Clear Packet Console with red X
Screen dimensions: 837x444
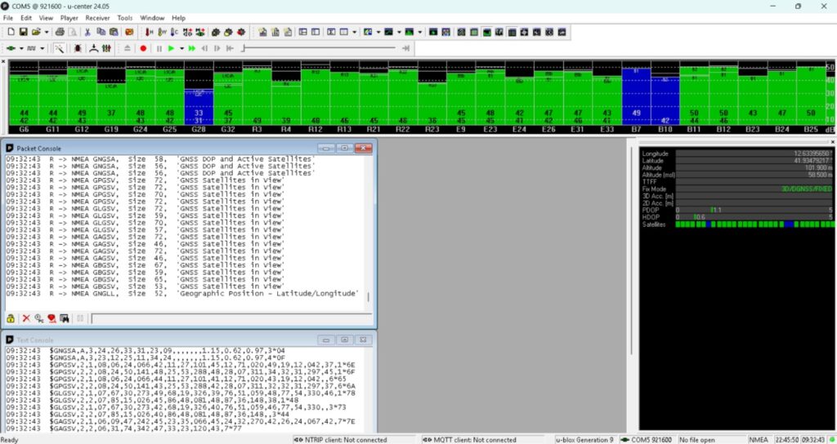pos(26,318)
